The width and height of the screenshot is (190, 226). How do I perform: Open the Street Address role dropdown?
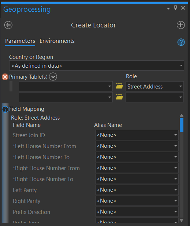154,86
